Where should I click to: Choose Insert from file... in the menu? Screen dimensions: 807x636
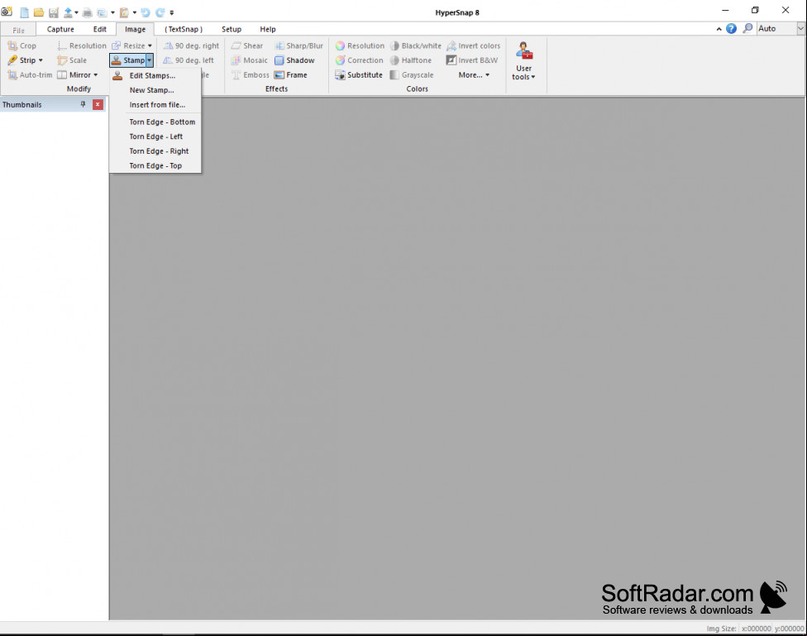(x=155, y=104)
